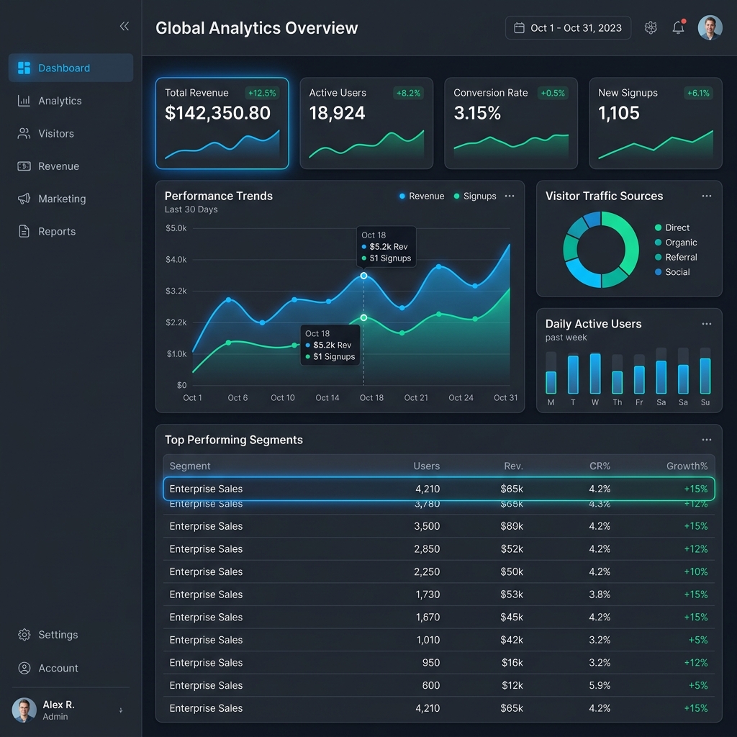The image size is (737, 737).
Task: Sort table by Segment column header
Action: [190, 466]
